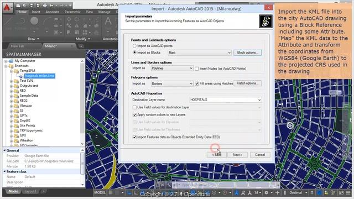Screen dimensions: 354x199
Task: Open the Lines import as Polylines dropdown
Action: pos(172,68)
